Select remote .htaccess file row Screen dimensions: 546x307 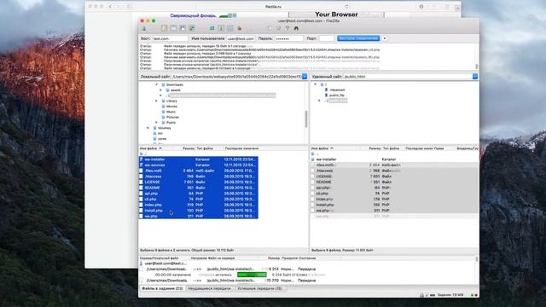coord(394,171)
